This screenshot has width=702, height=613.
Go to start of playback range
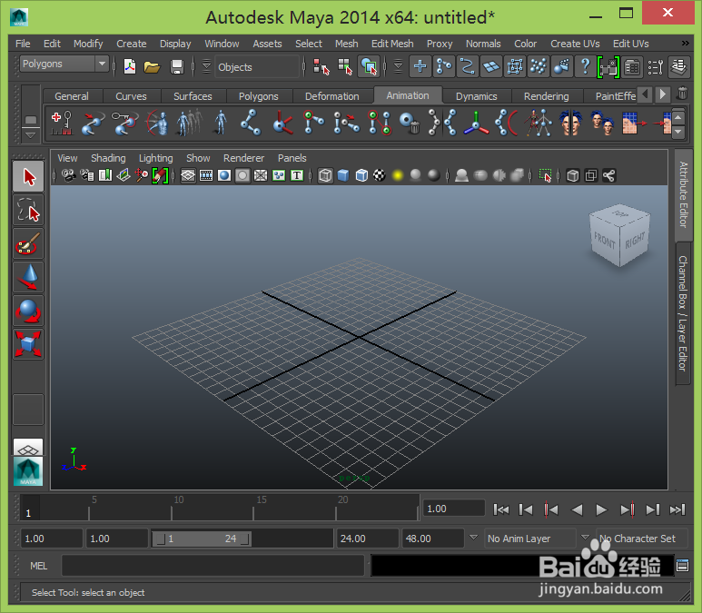click(501, 509)
